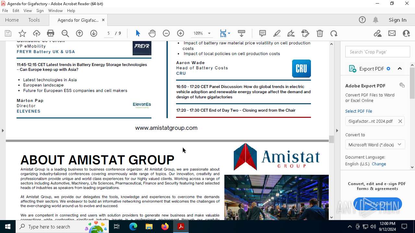This screenshot has height=233, width=415.
Task: Click the copy icon beside Adobe Export PDF
Action: point(402,85)
